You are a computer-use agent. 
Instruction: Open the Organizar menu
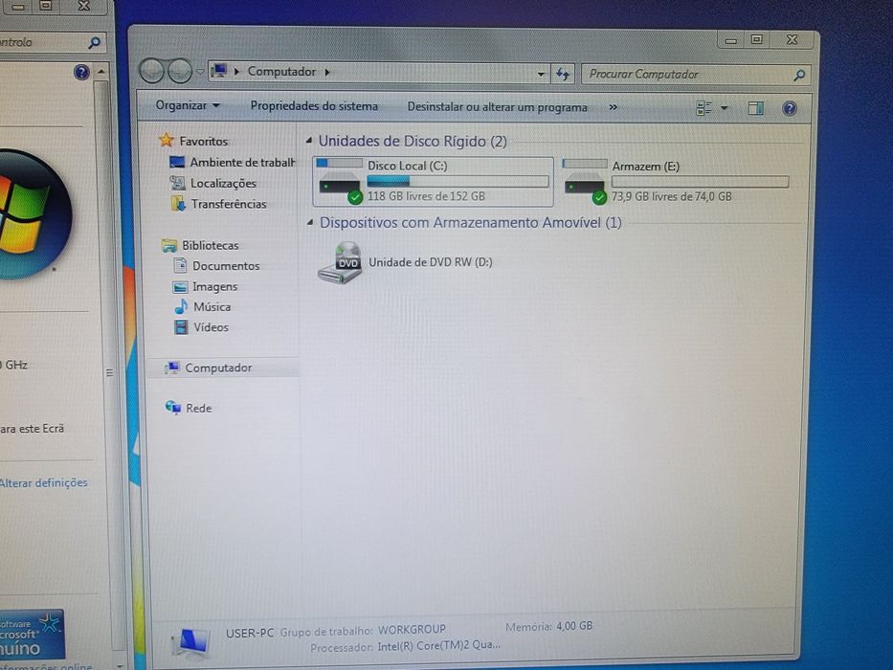point(188,105)
